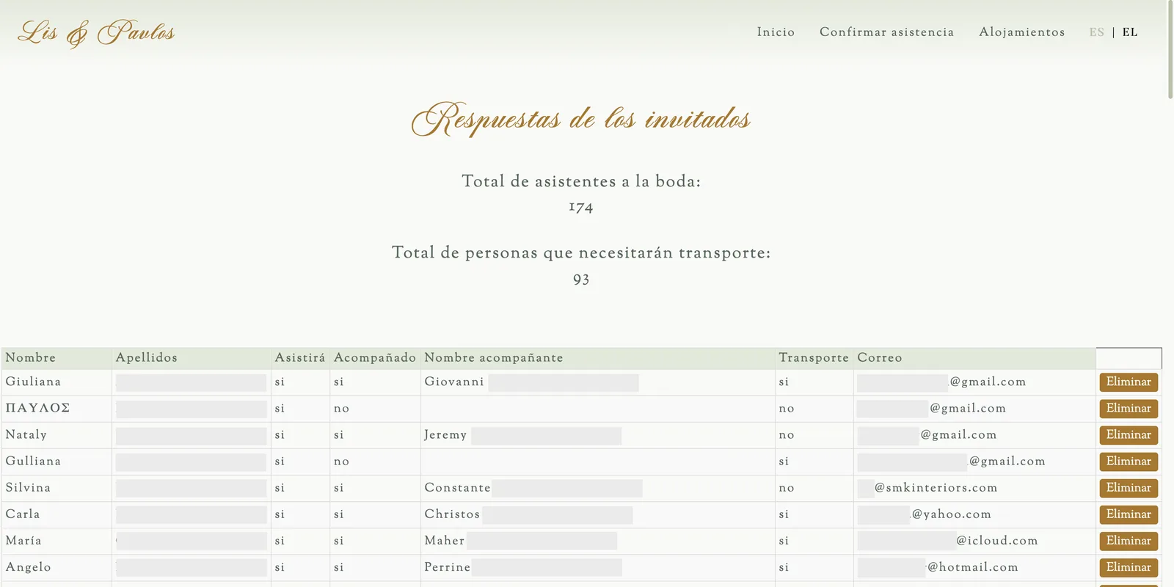Click the Asistirá column header
1174x587 pixels.
(x=300, y=358)
